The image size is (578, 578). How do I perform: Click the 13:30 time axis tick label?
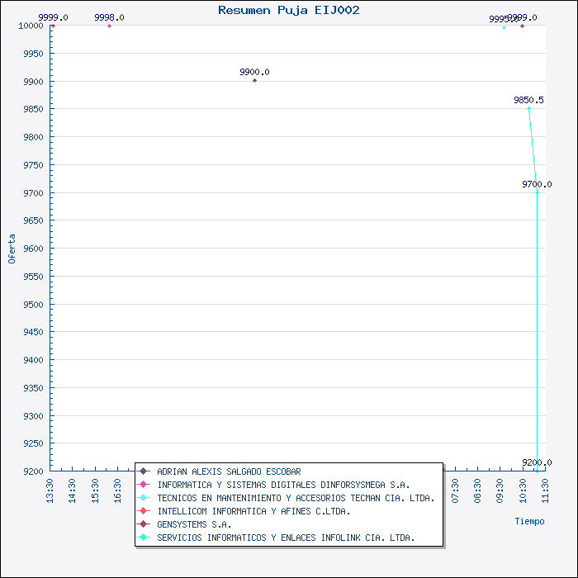[50, 490]
